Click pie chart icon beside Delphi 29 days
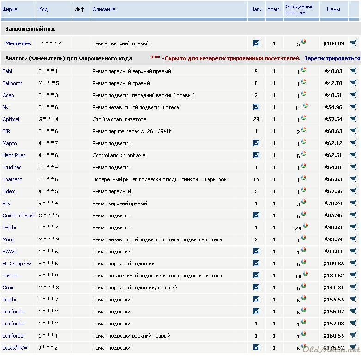The image size is (361, 356). pos(306,226)
